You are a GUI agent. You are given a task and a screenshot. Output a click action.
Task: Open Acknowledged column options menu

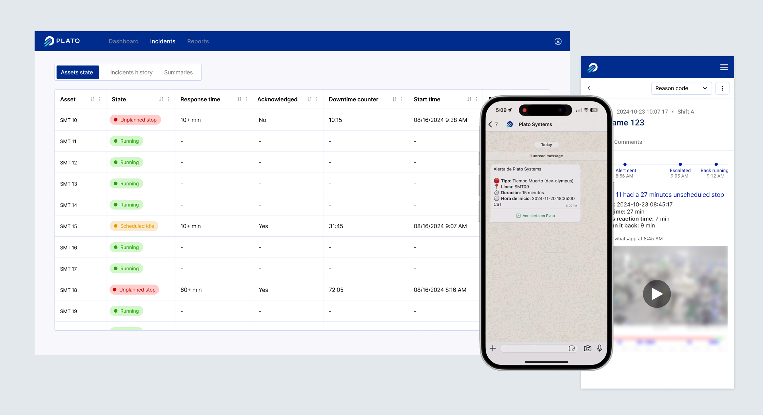click(317, 99)
